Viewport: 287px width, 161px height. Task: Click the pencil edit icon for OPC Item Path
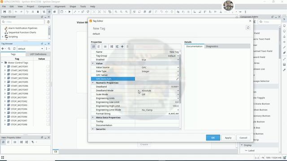pos(177,79)
